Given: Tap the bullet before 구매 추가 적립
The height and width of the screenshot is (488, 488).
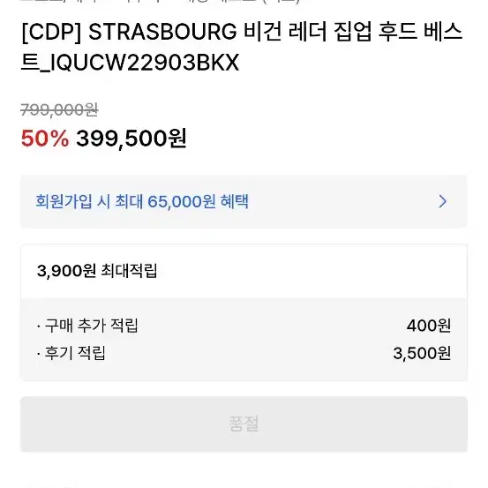Looking at the screenshot, I should point(39,327).
